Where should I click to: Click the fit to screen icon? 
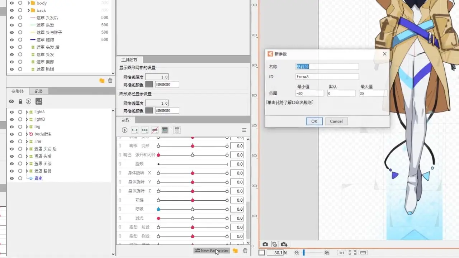click(x=352, y=253)
